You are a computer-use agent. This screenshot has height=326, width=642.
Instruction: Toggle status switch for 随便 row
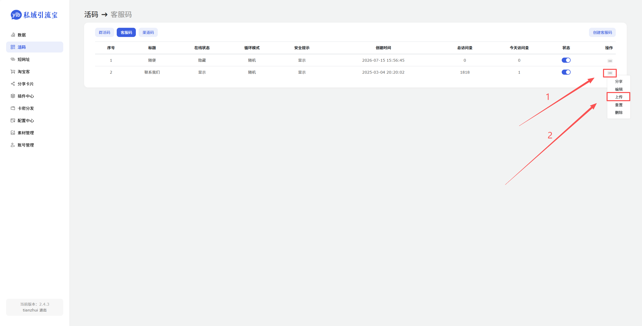pos(566,60)
